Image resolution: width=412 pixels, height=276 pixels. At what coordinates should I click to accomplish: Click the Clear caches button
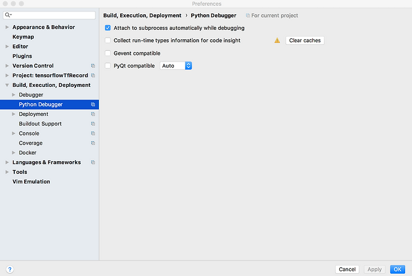pos(305,41)
